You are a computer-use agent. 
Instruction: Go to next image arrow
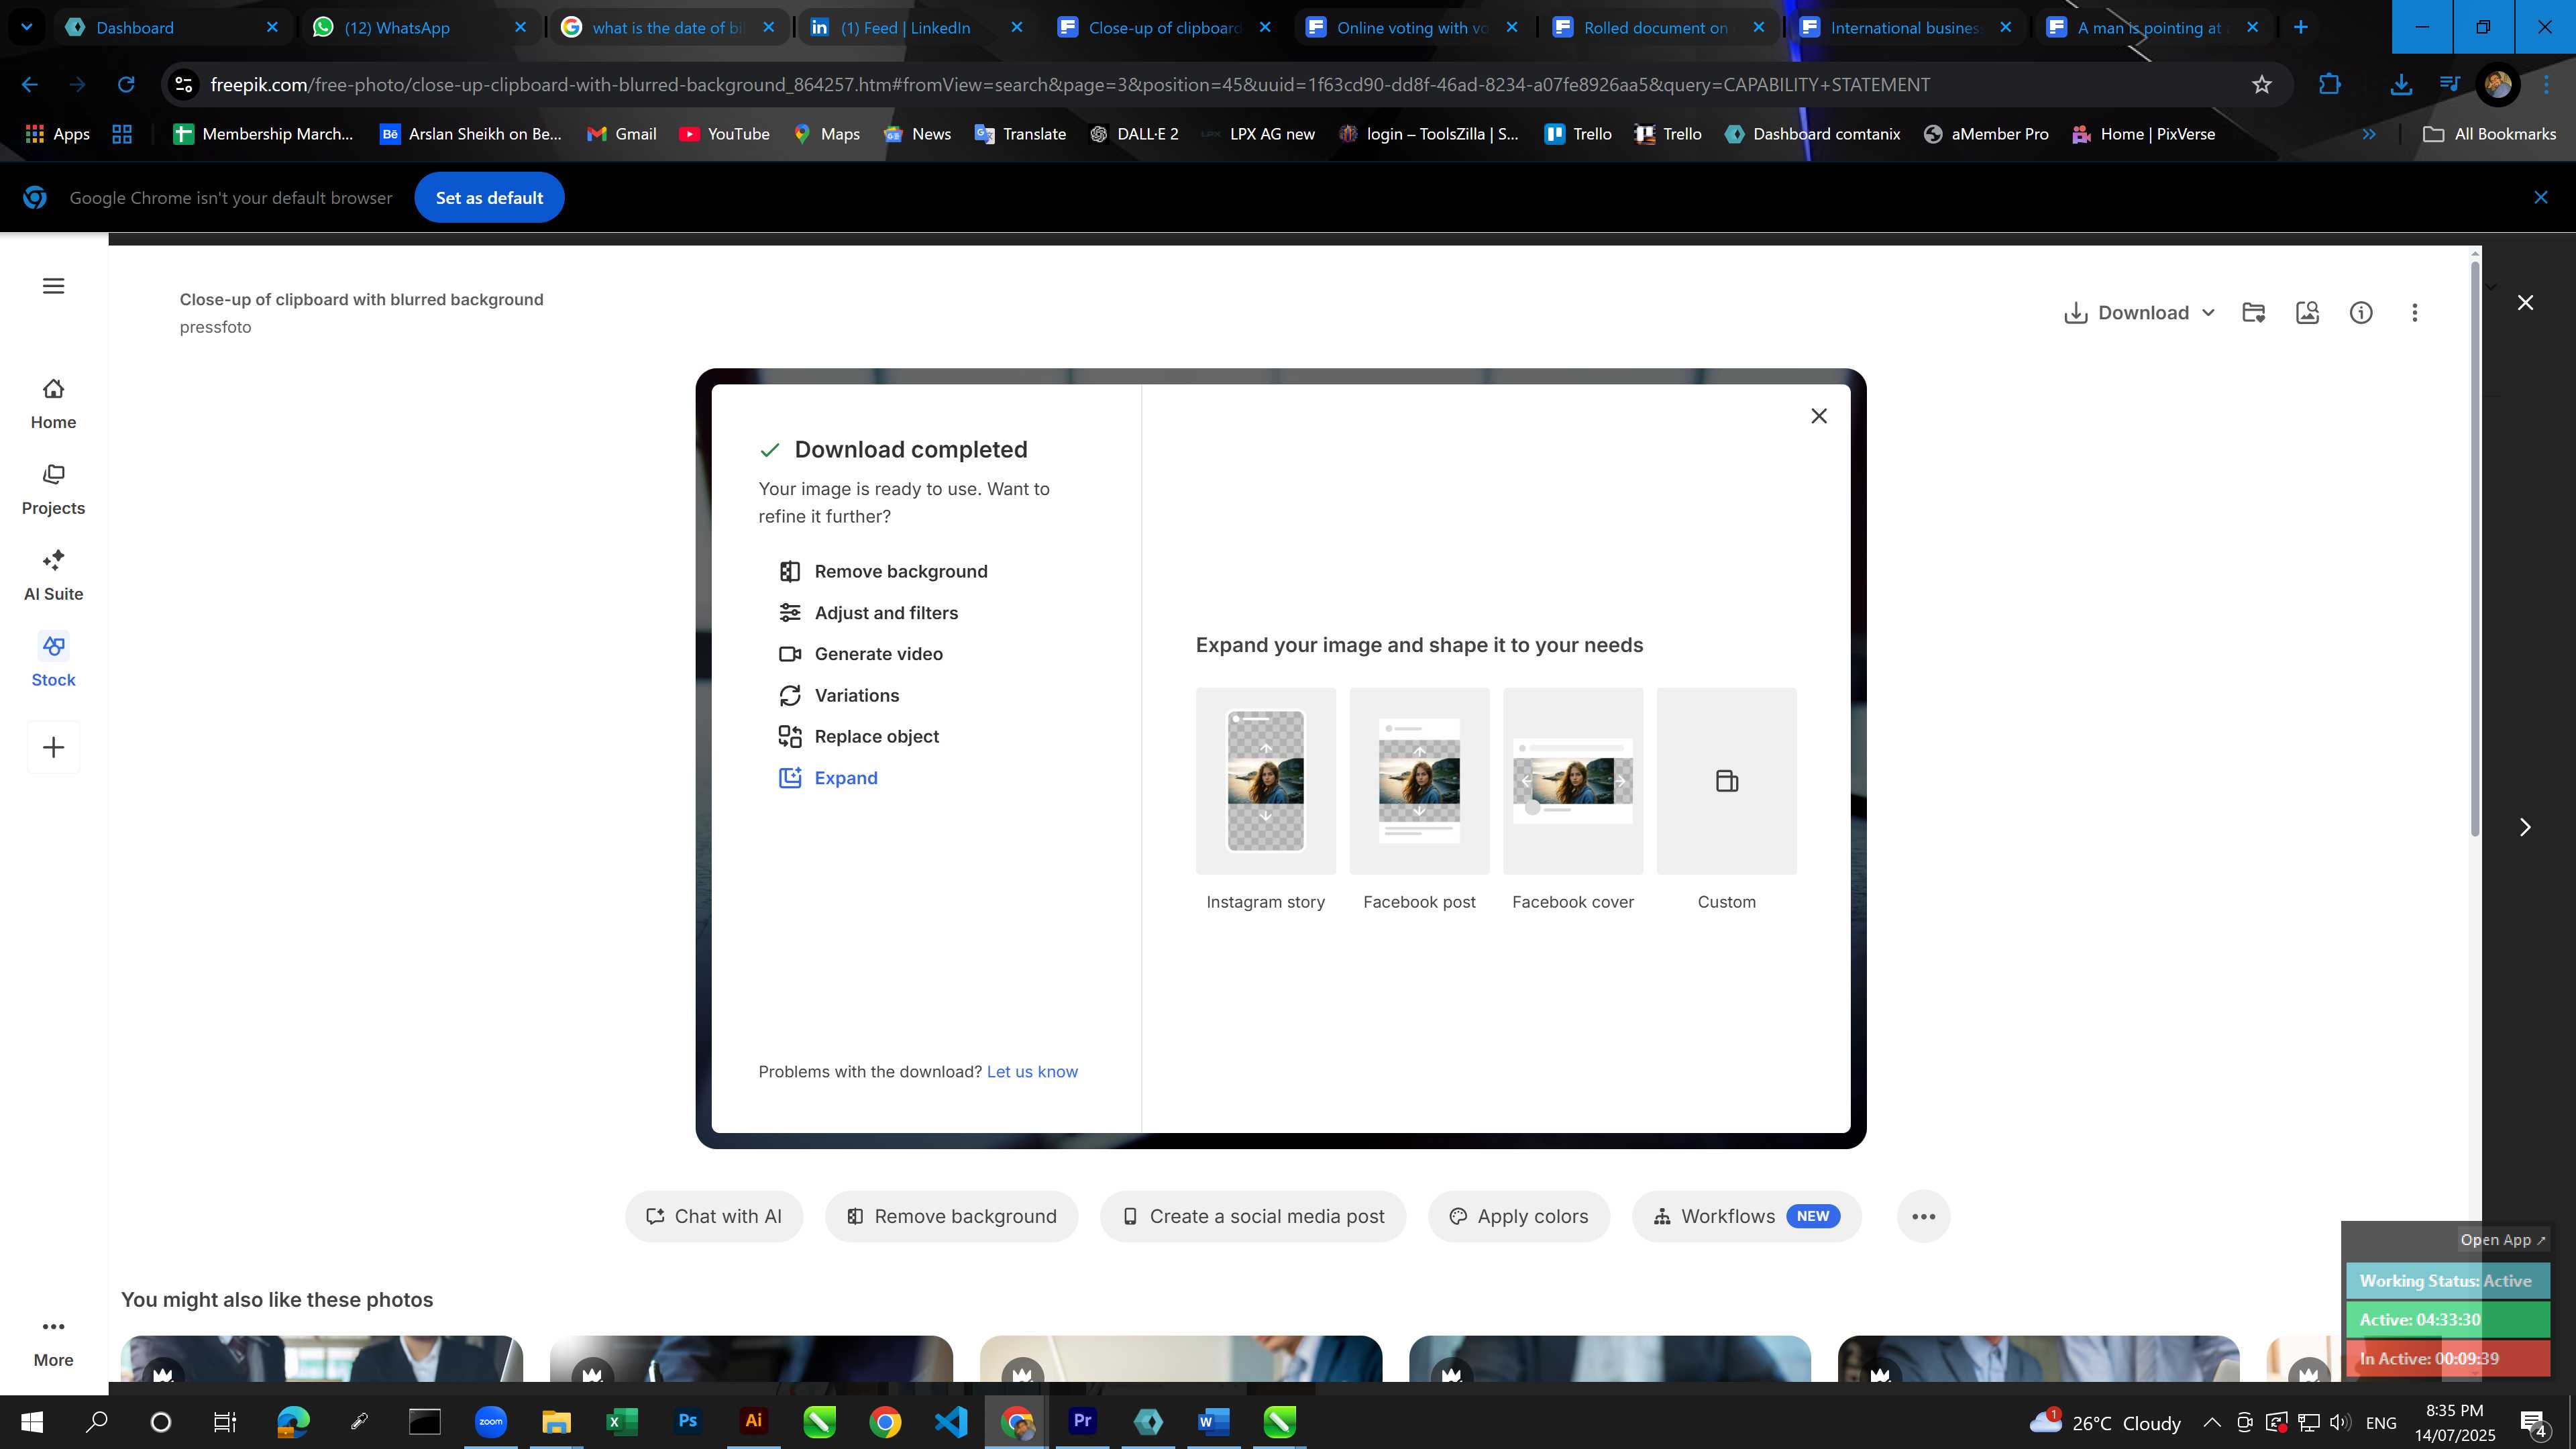[x=2526, y=827]
